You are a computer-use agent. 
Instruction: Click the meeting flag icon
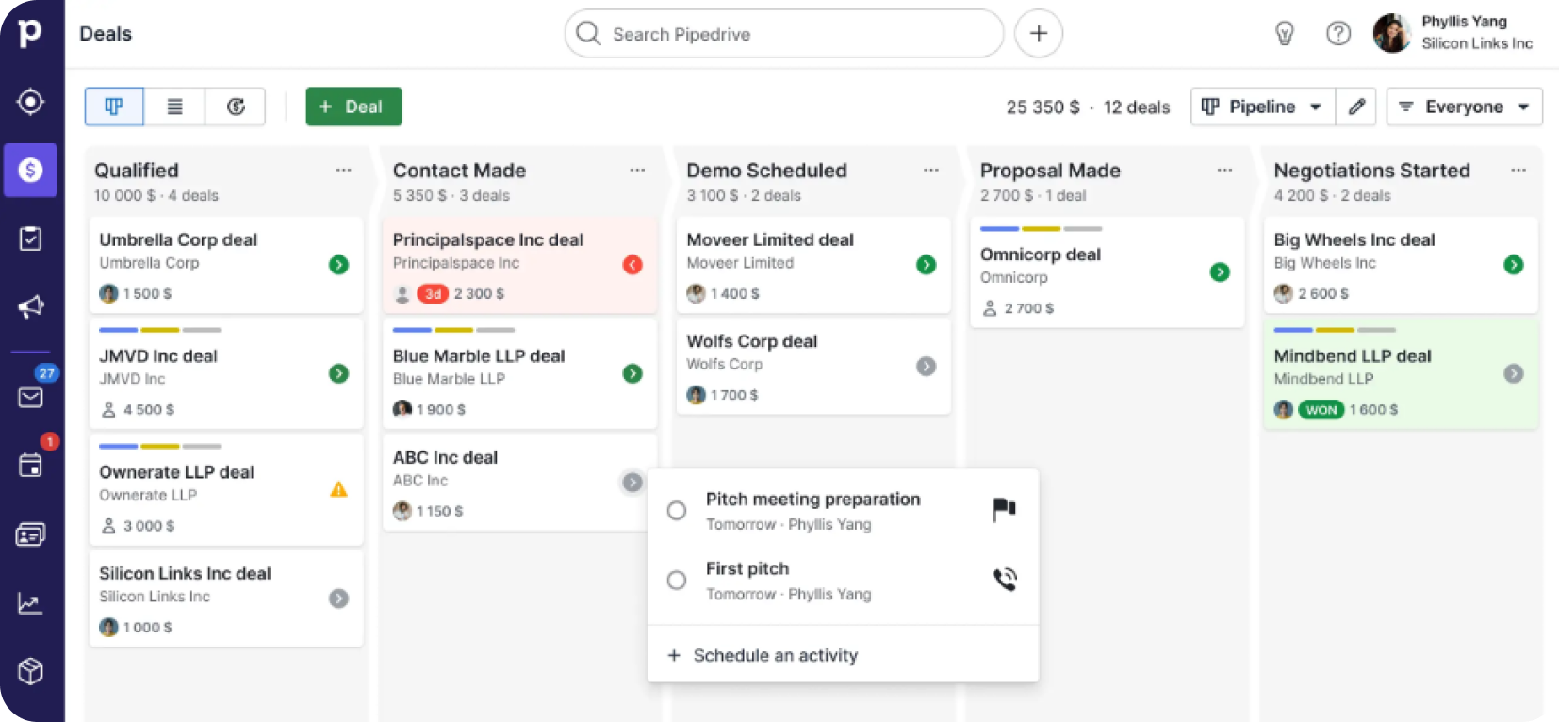[x=1005, y=510]
